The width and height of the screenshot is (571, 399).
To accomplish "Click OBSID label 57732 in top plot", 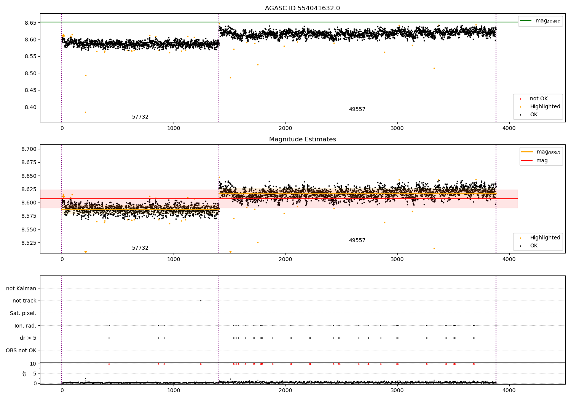I will [x=140, y=117].
